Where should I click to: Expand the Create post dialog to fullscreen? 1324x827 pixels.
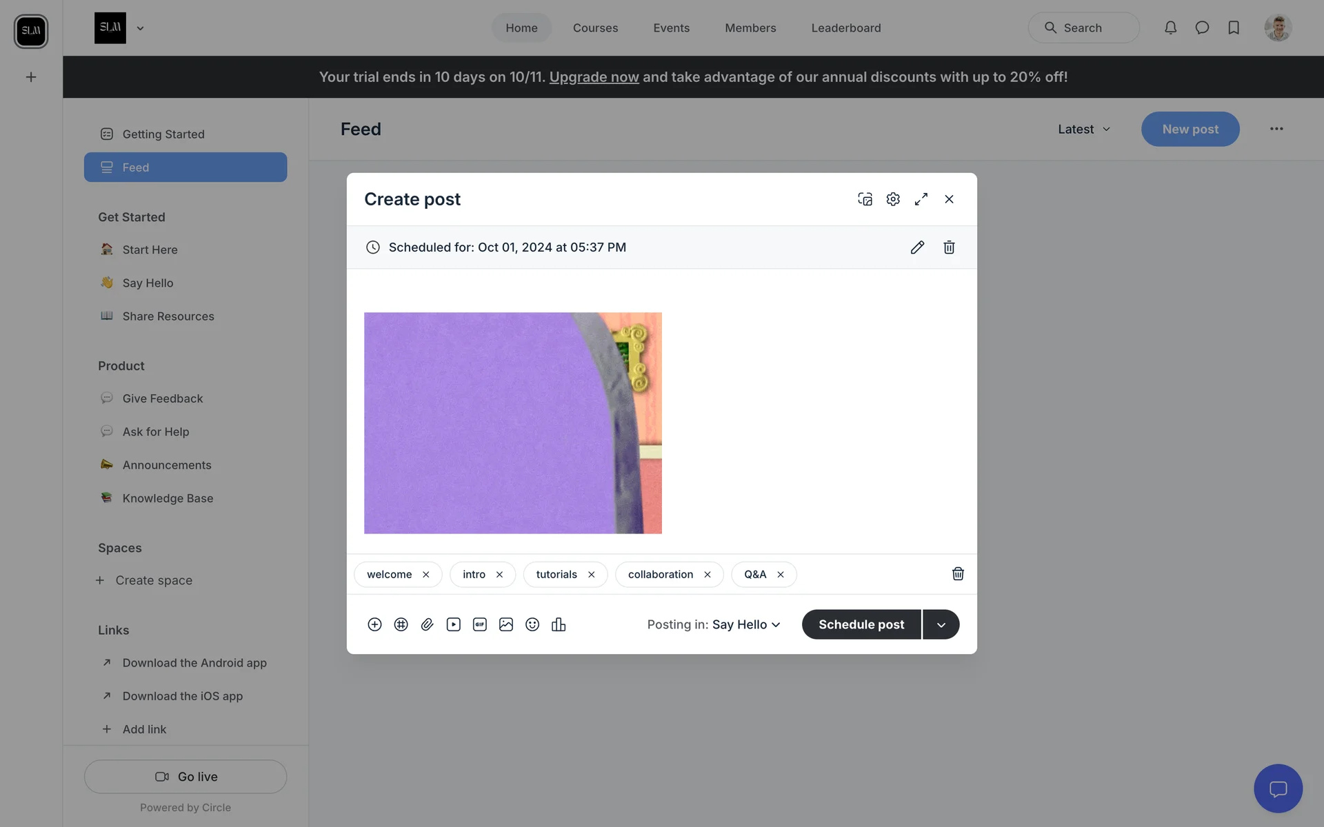pos(921,199)
